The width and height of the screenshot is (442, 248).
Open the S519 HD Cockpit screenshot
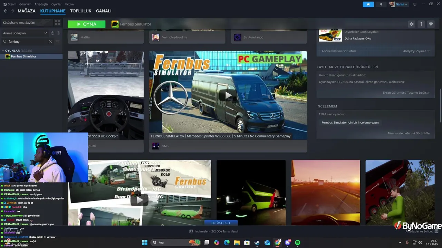pyautogui.click(x=106, y=95)
